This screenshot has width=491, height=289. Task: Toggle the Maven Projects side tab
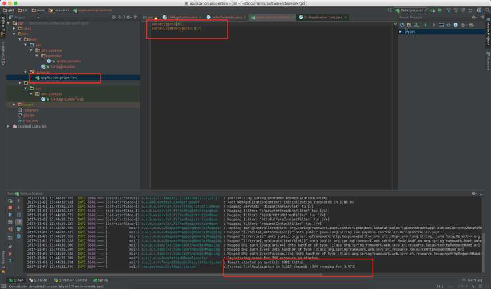pyautogui.click(x=488, y=31)
